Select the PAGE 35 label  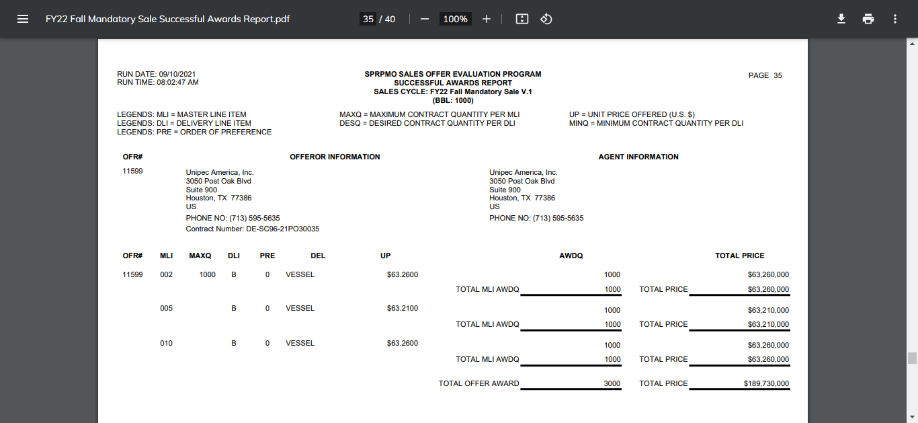click(765, 75)
